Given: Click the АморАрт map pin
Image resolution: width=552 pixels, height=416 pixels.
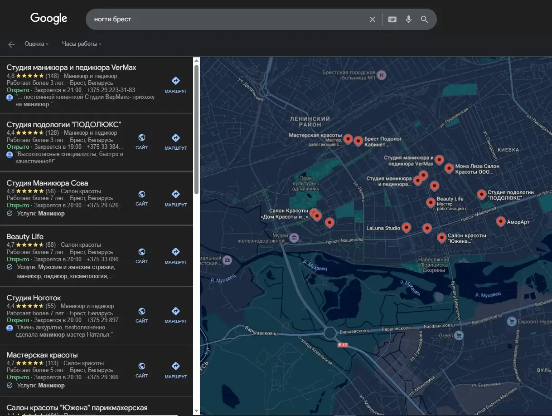Looking at the screenshot, I should [500, 221].
